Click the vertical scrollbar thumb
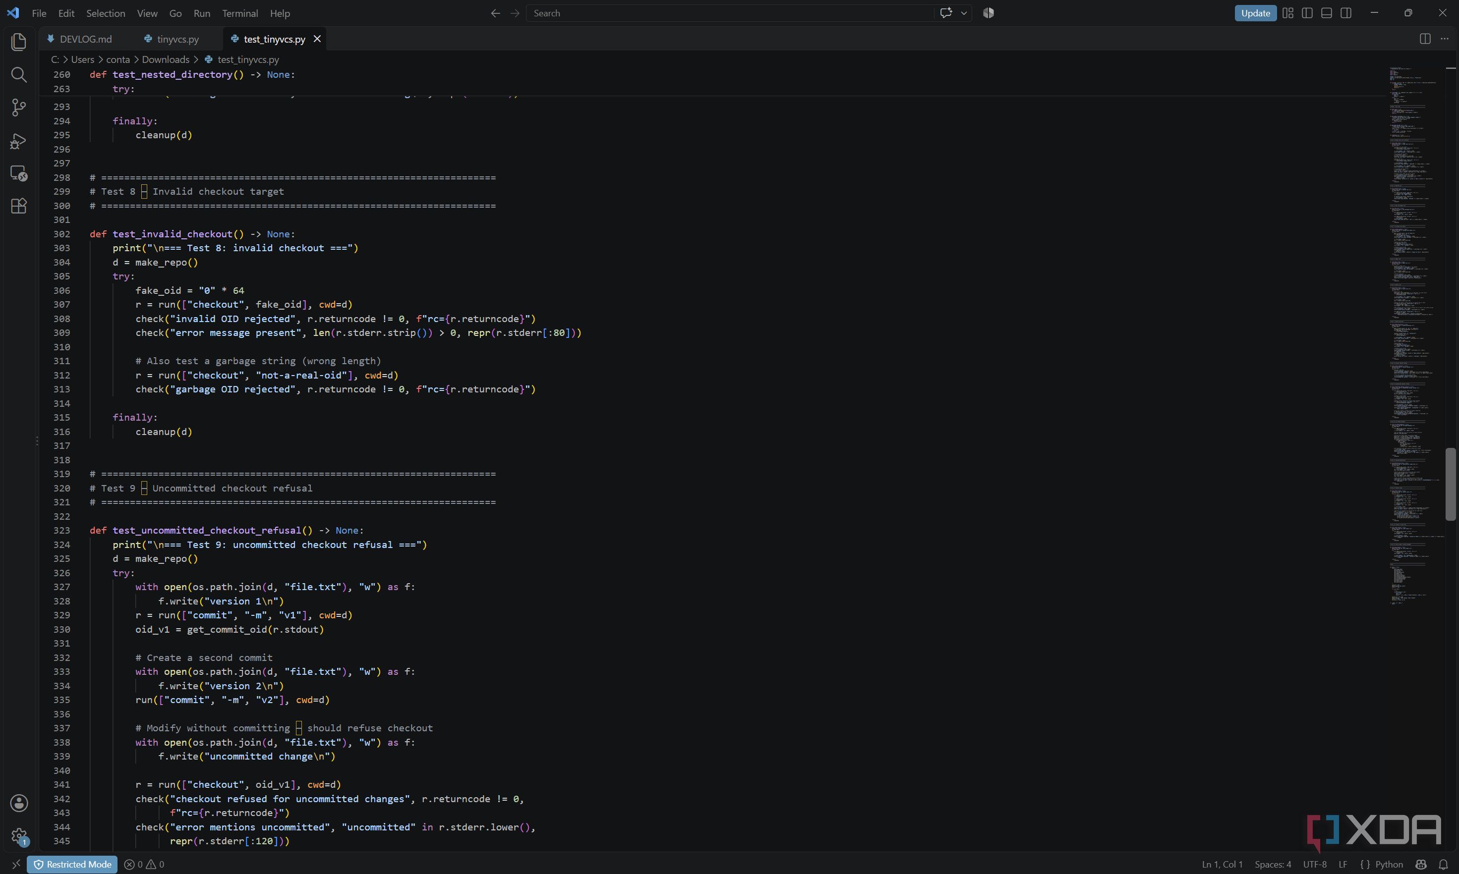The image size is (1459, 874). 1451,484
